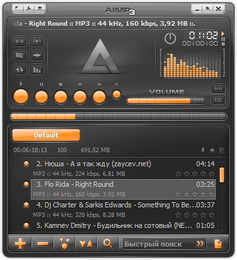
Task: Click the orange play arrow beside the timer
Action: [223, 33]
